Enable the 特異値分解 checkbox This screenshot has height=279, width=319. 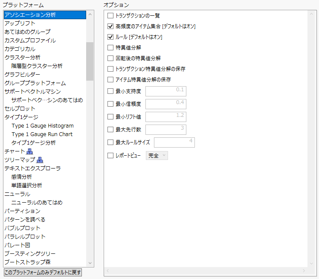[110, 48]
